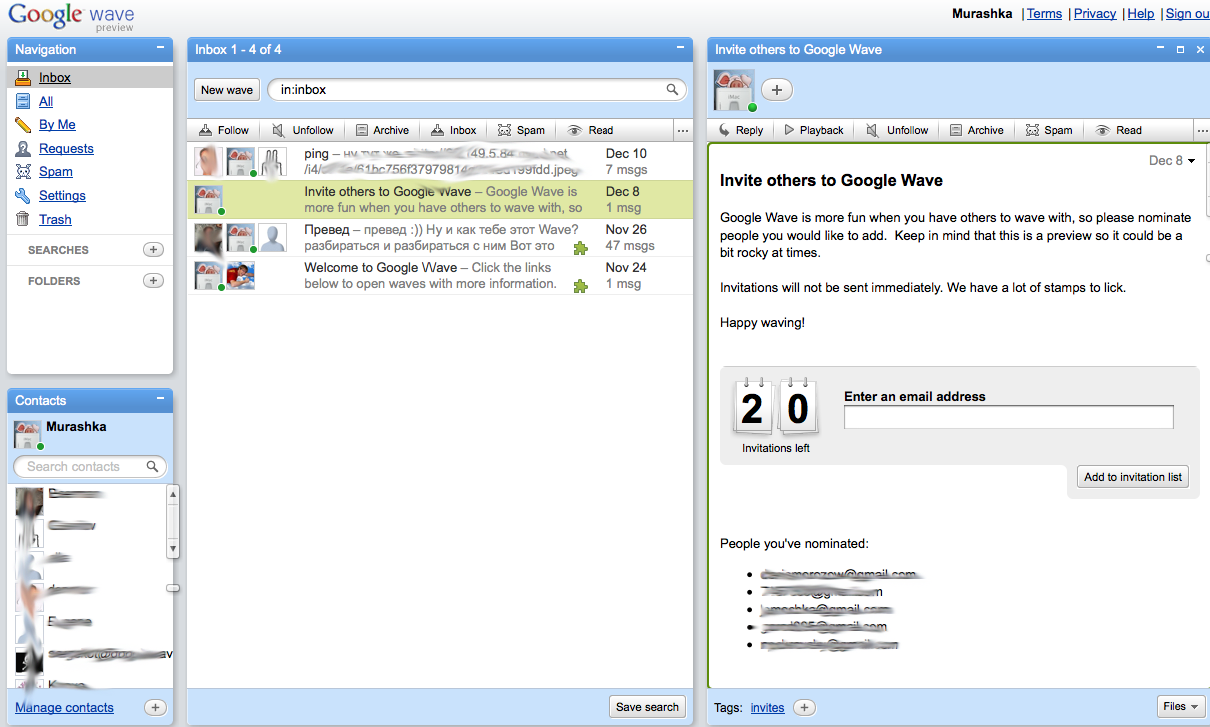Viewport: 1210px width, 727px height.
Task: Click the Inbox button in the Inbox panel toolbar
Action: [x=453, y=130]
